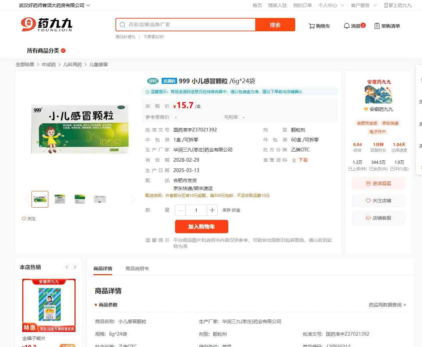The width and height of the screenshot is (422, 347).
Task: Click the 加入购物车 button
Action: [x=201, y=227]
